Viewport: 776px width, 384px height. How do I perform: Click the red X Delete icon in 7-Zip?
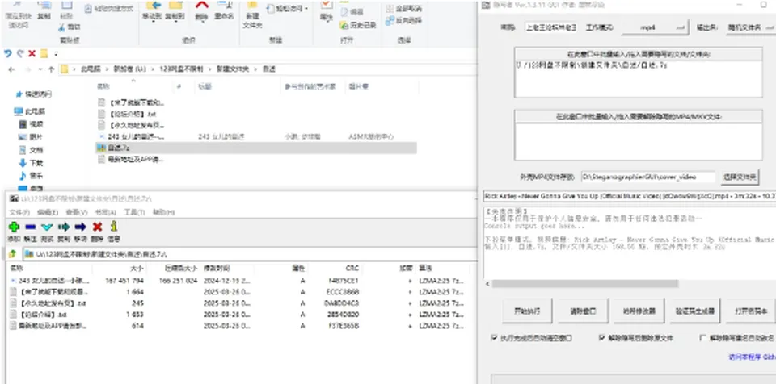tap(97, 227)
